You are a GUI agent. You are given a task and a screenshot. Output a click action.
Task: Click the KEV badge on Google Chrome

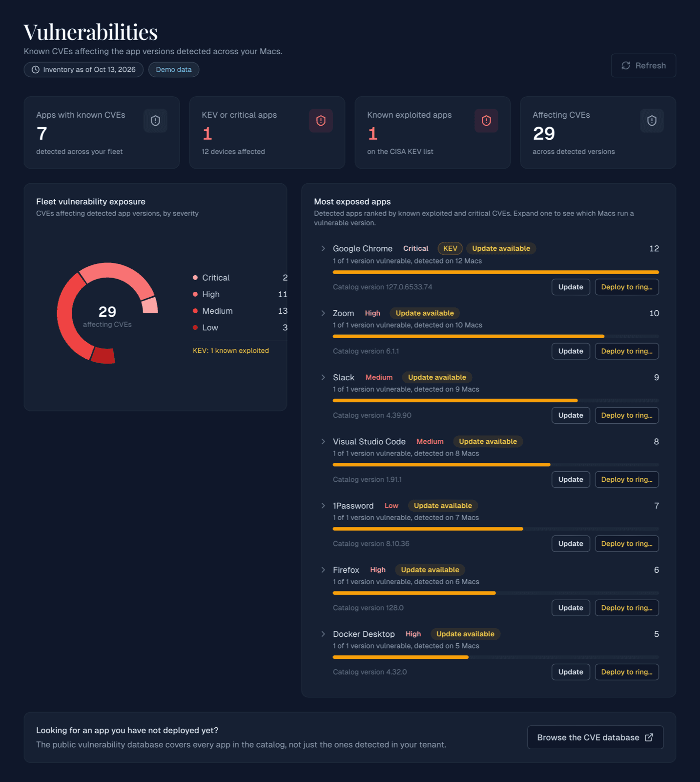point(450,248)
